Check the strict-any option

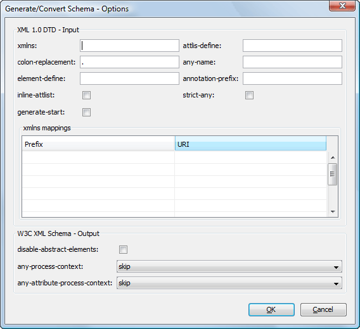pyautogui.click(x=249, y=95)
